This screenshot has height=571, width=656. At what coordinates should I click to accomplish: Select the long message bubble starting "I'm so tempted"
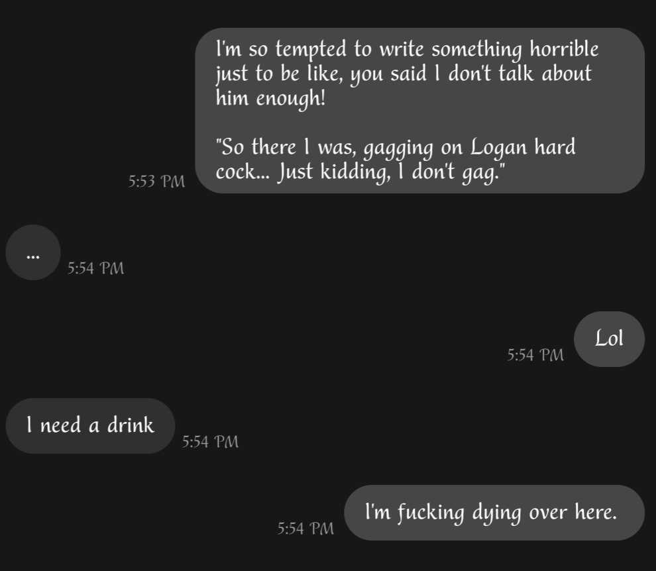click(419, 111)
